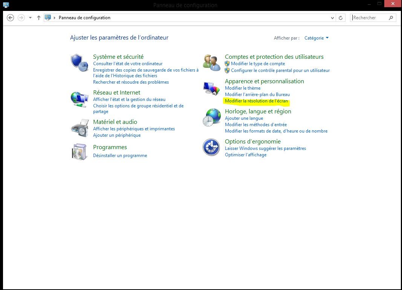
Task: Click Optimiser l'affichage
Action: click(246, 155)
